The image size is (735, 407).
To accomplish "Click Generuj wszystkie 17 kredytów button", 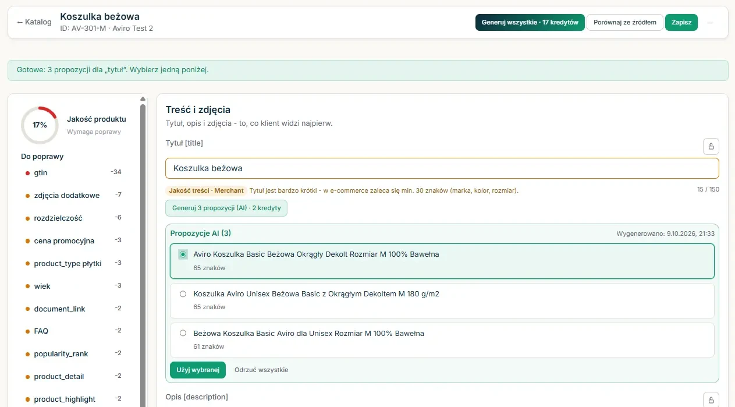I will click(530, 23).
